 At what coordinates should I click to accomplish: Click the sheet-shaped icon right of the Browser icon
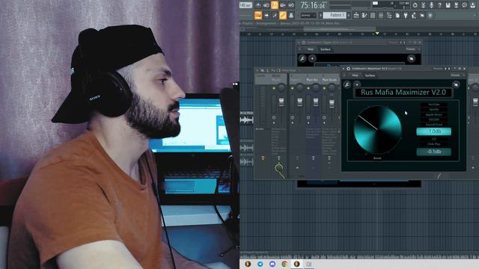(x=397, y=15)
